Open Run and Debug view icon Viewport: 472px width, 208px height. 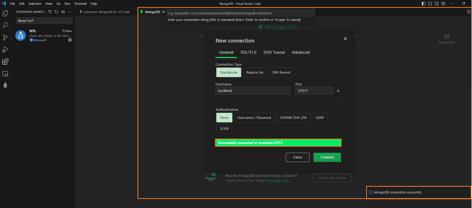(x=5, y=49)
